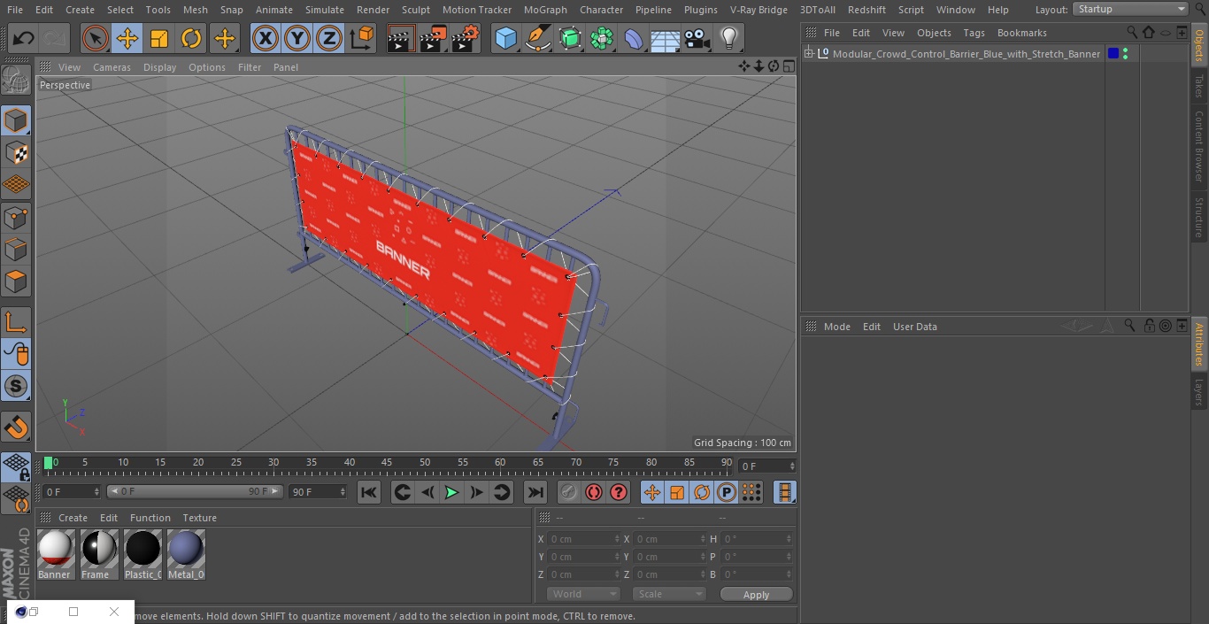Switch to the Layers tab

click(x=1199, y=392)
